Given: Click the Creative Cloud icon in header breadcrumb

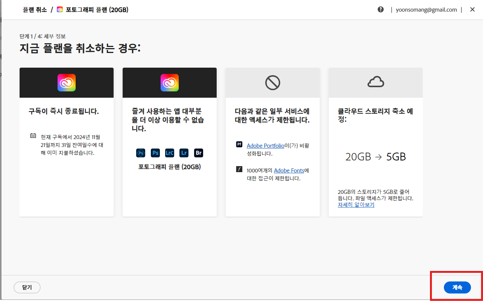Looking at the screenshot, I should (60, 10).
